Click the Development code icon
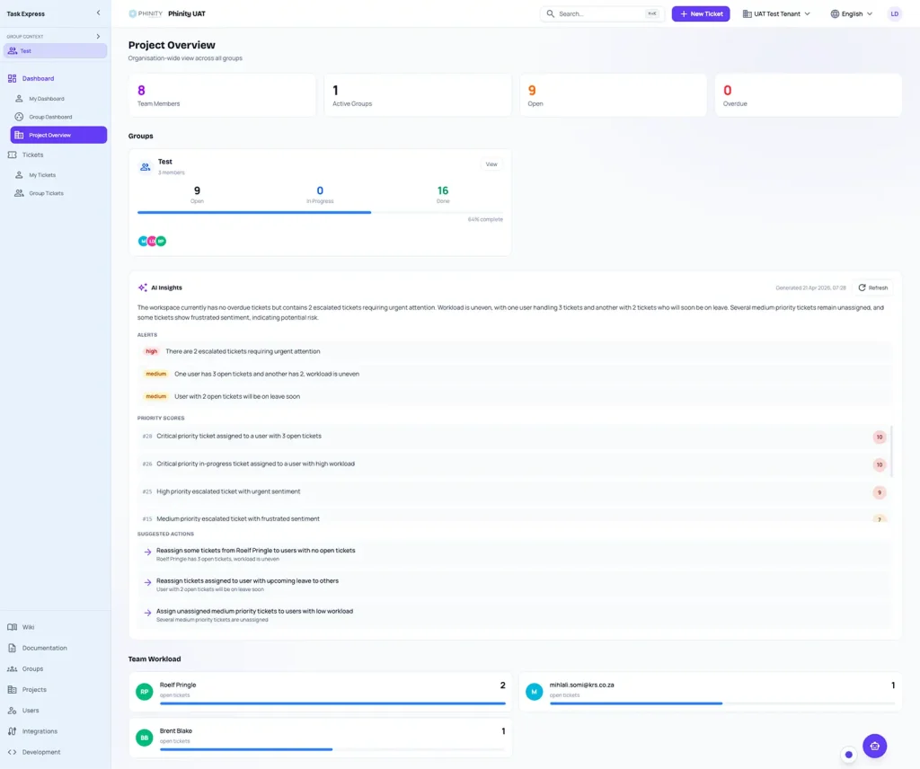 [x=13, y=752]
